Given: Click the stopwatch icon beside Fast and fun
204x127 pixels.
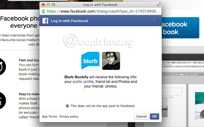Looking at the screenshot, I should 2,67.
